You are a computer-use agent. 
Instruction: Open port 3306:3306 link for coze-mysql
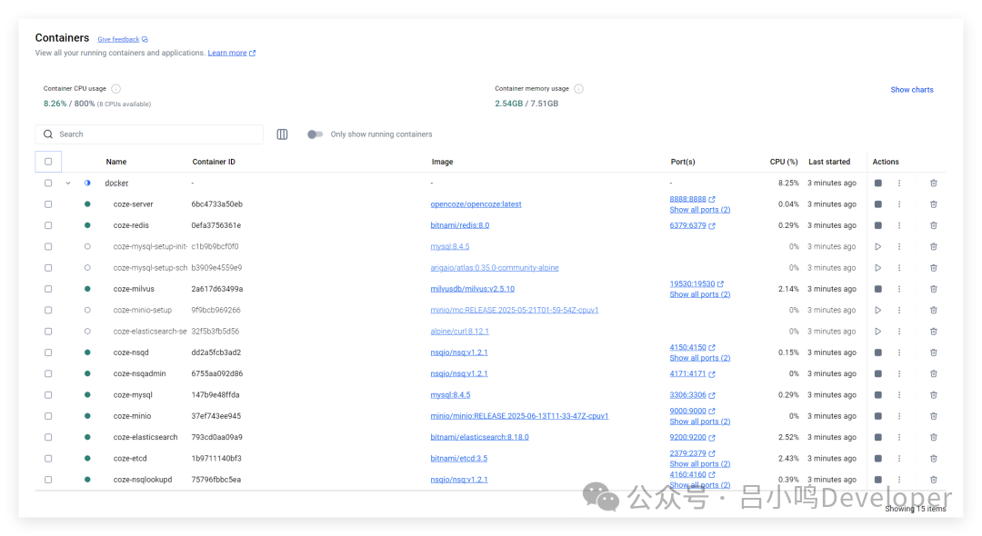pos(692,395)
